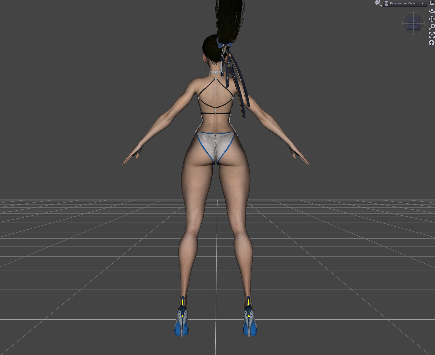Open the draw style sphere menu

[x=378, y=3]
